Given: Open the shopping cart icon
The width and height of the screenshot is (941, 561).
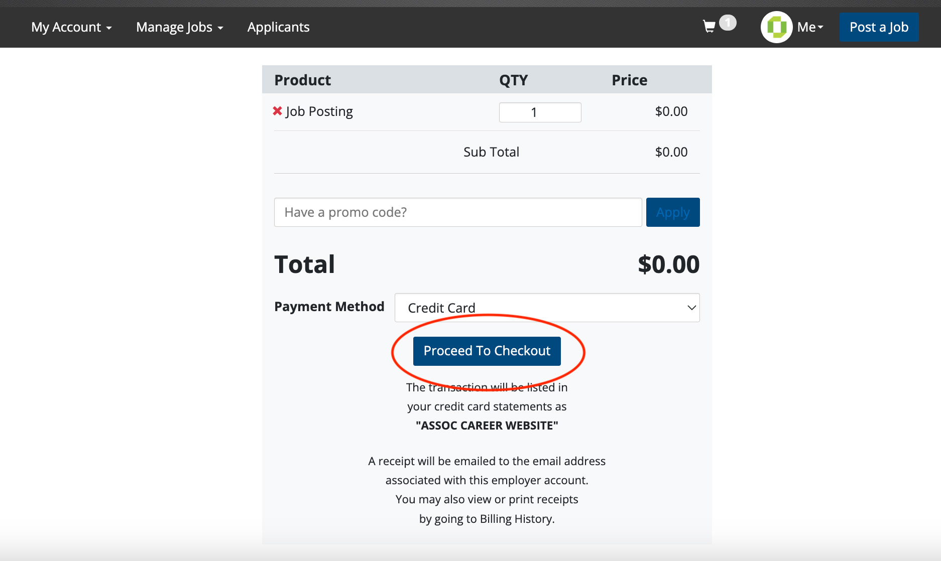Looking at the screenshot, I should (709, 26).
